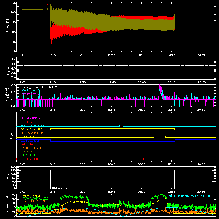The height and width of the screenshot is (219, 219).
Task: Click the yellow FRONT_RATIO legend entry
Action: point(31,196)
